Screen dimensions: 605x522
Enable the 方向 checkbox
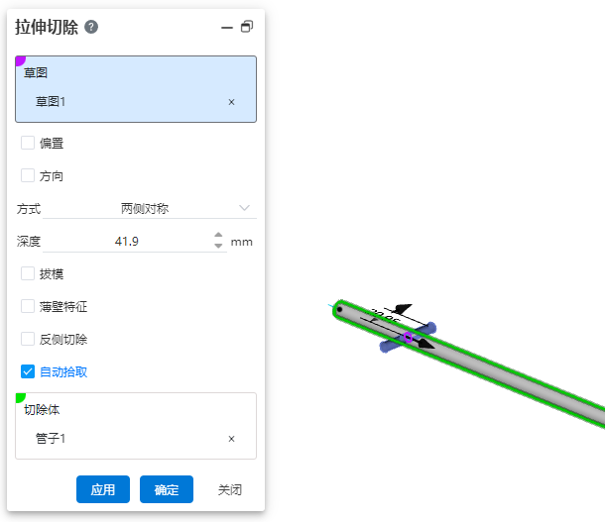pos(28,175)
